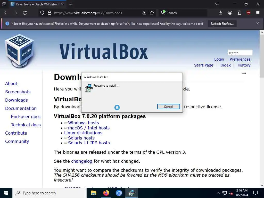Open the Firefox downloads panel icon
This screenshot has width=264, height=198.
(221, 13)
